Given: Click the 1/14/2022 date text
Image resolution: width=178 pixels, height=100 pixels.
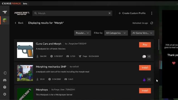Looking at the screenshot, I should tap(56, 79).
